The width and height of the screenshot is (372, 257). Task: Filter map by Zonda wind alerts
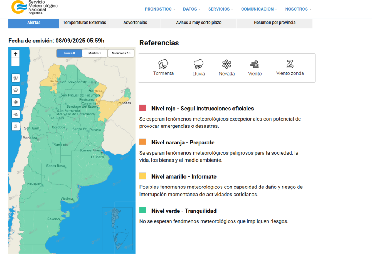16,126
